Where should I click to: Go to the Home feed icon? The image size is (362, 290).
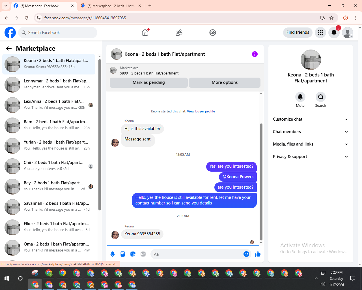point(145,33)
